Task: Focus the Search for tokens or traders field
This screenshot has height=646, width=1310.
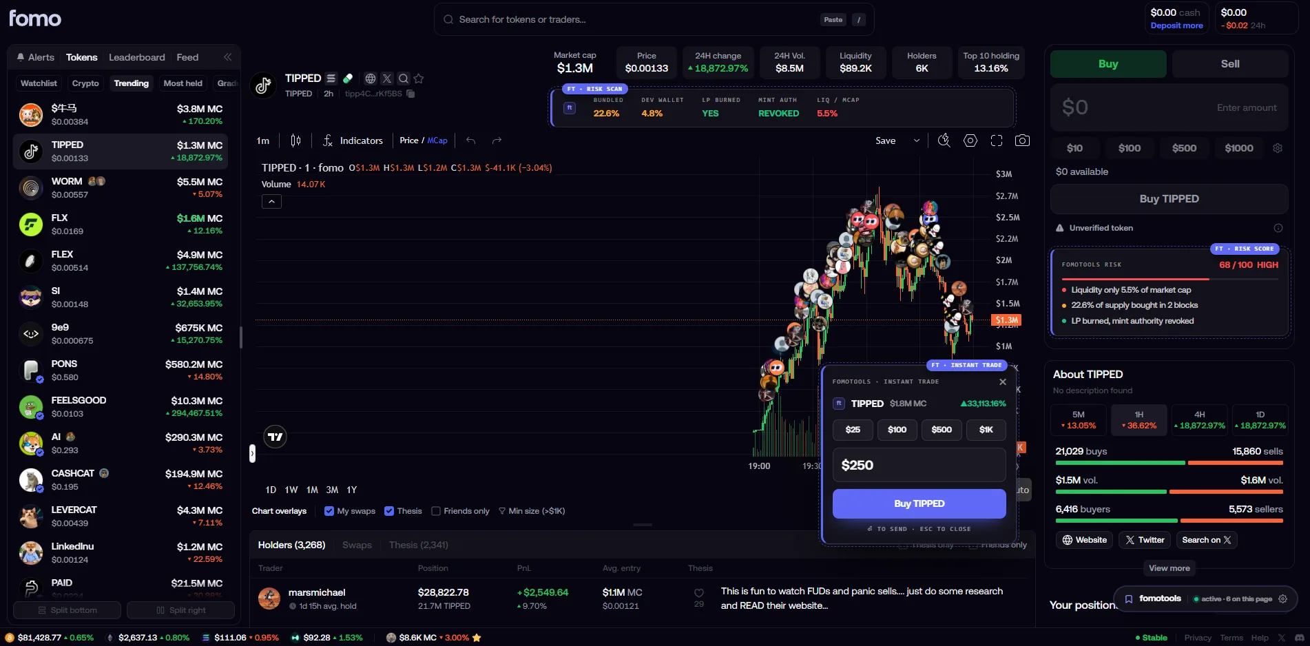Action: (654, 19)
